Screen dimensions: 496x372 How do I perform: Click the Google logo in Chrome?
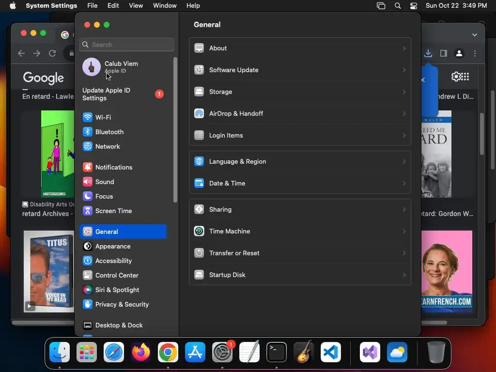[43, 78]
